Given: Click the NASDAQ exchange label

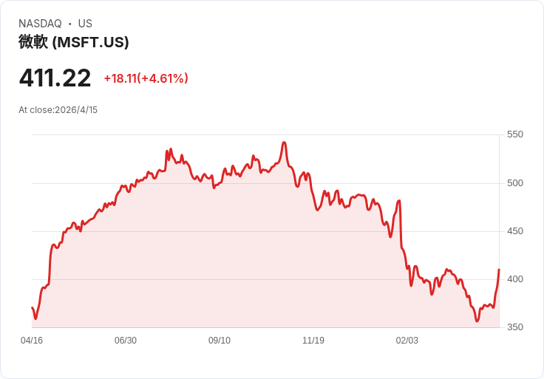Looking at the screenshot, I should pyautogui.click(x=40, y=24).
